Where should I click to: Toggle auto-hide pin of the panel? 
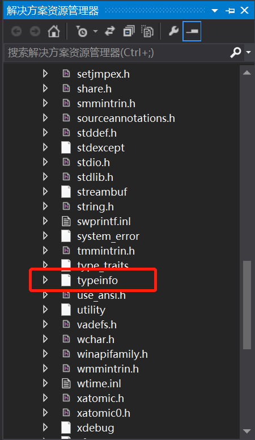230,11
